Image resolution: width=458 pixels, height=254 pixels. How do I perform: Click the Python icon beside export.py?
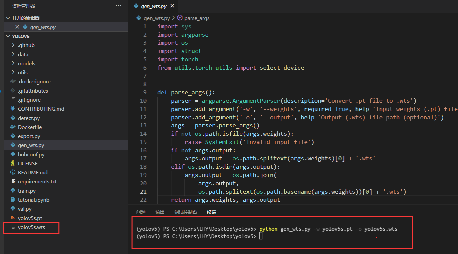[x=12, y=136]
